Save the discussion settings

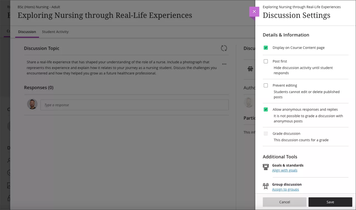pyautogui.click(x=330, y=202)
